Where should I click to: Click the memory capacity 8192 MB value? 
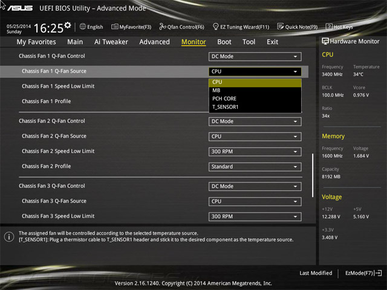[x=331, y=177]
